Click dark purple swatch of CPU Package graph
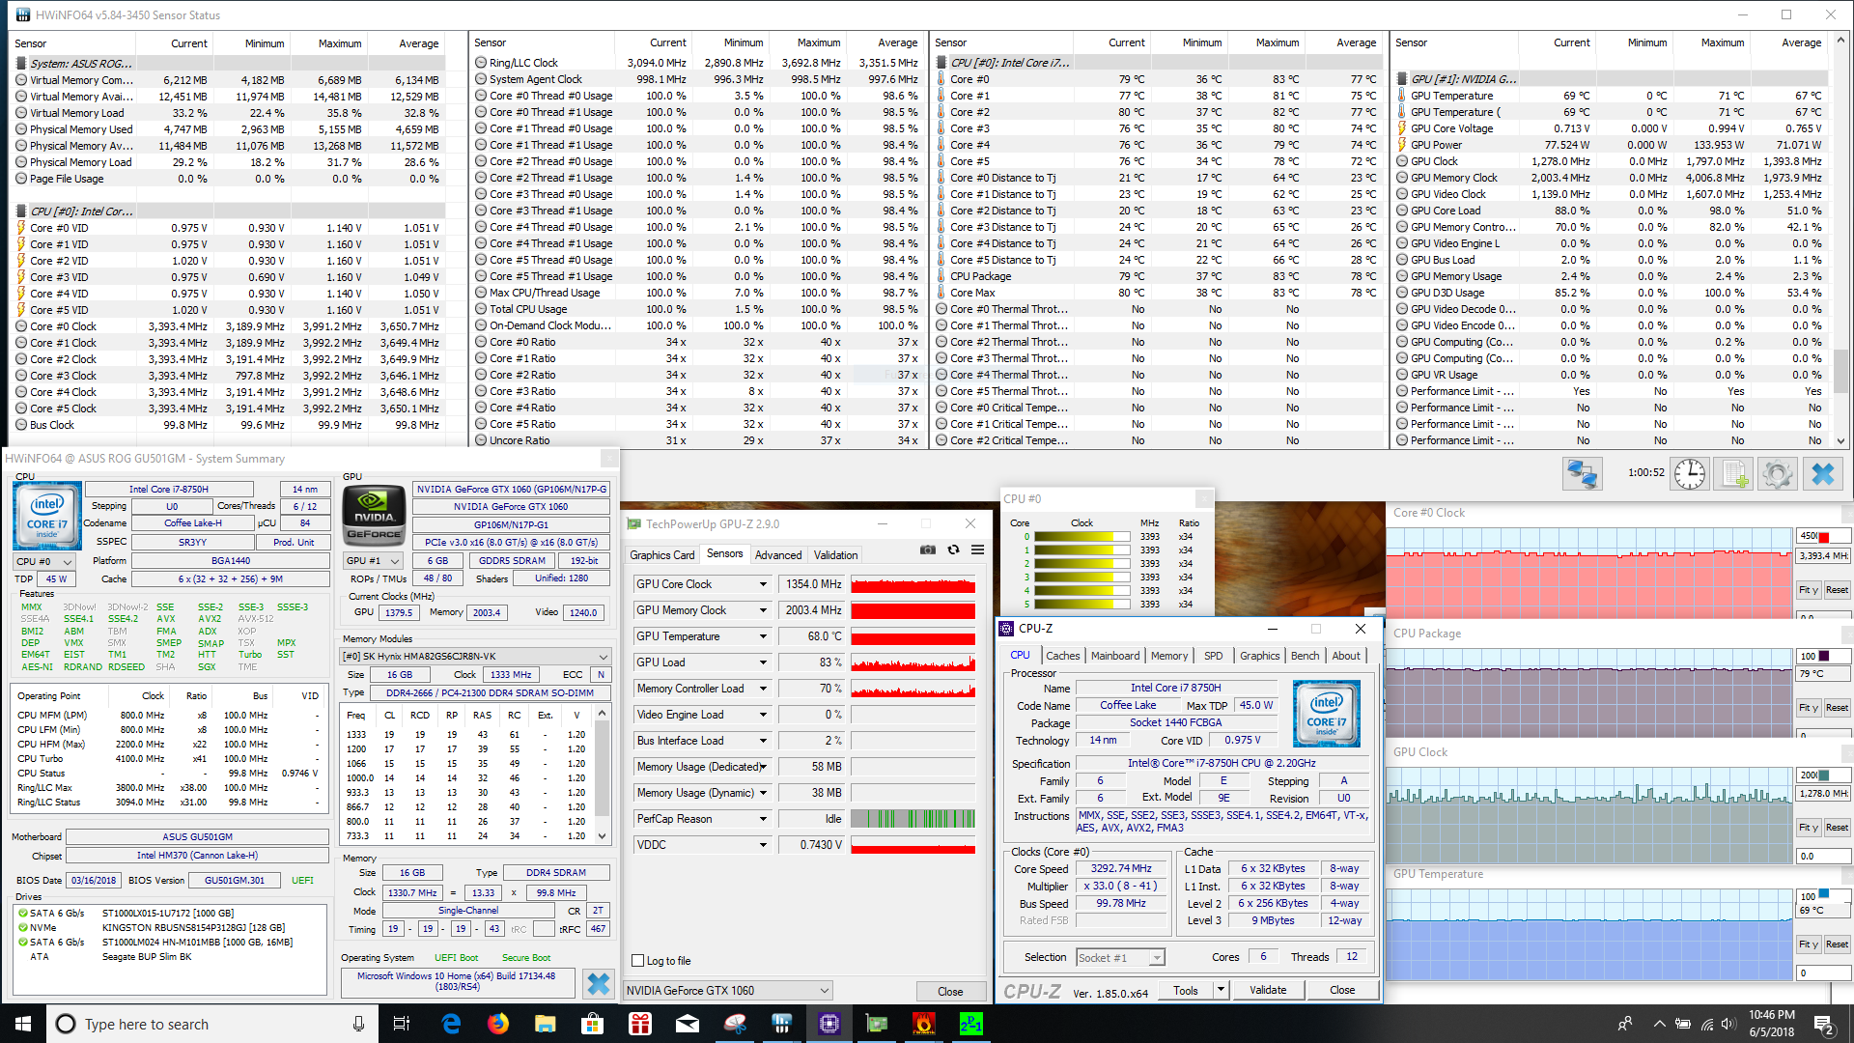This screenshot has height=1043, width=1854. tap(1824, 656)
